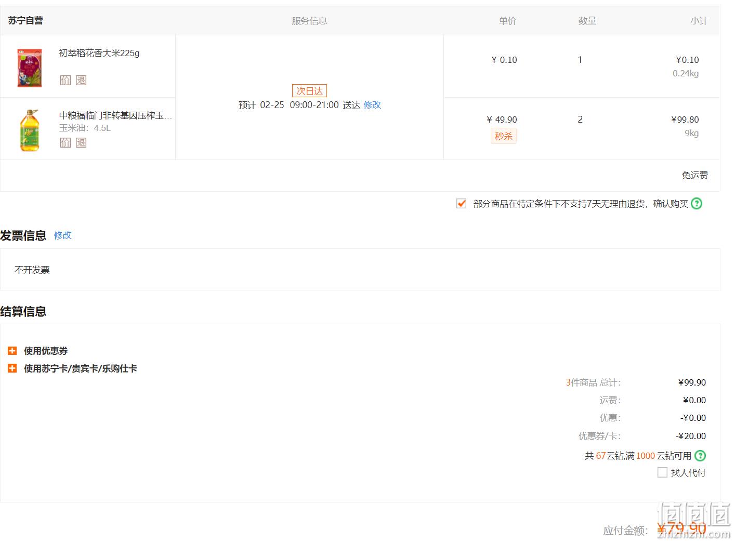735x543 pixels.
Task: Click the ¥ 0.10 unit price of rice
Action: click(x=504, y=60)
